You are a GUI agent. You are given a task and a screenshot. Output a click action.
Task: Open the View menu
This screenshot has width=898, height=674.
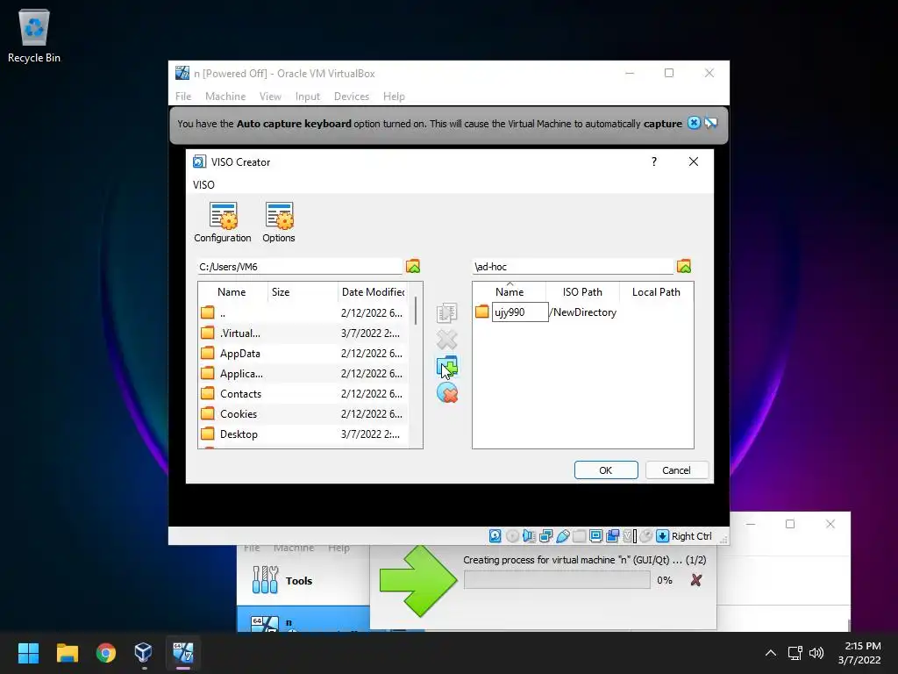coord(270,97)
